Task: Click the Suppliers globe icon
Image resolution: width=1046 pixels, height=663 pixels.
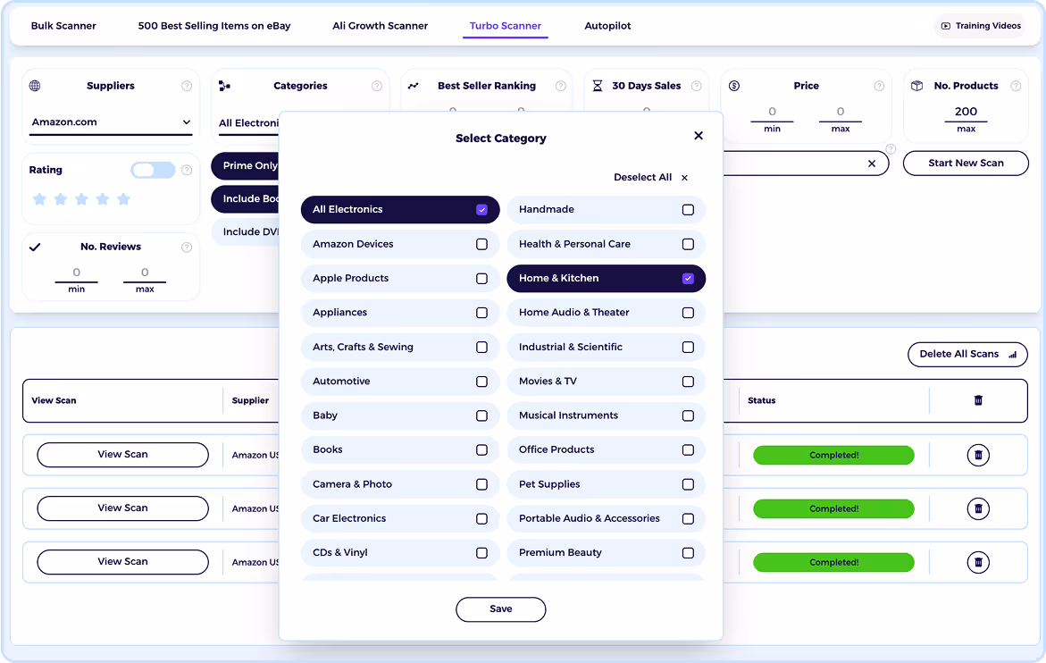Action: [35, 86]
